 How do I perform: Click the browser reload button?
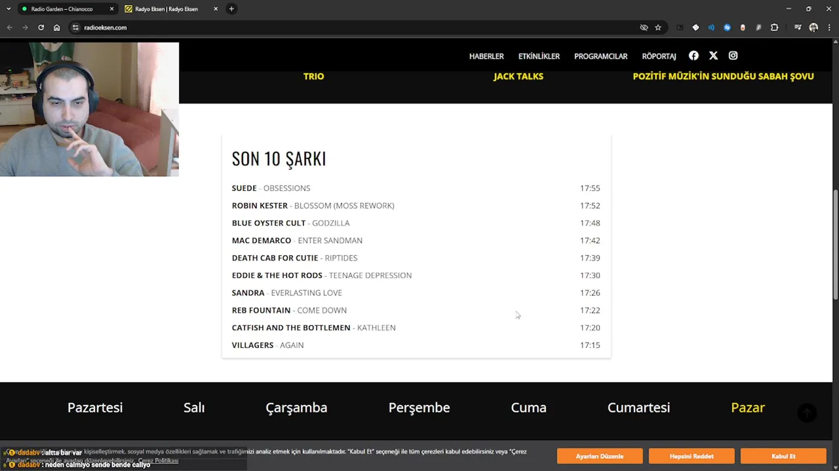41,27
